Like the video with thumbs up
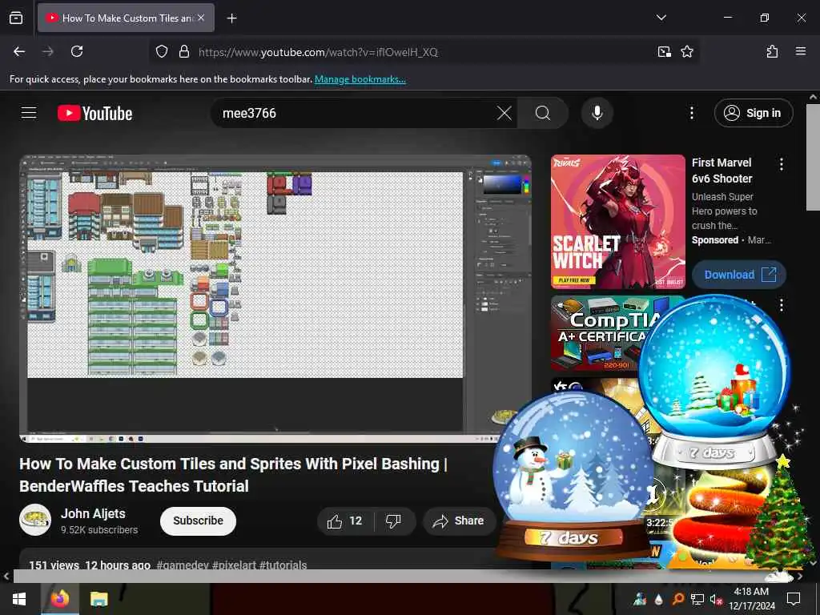 pos(345,521)
